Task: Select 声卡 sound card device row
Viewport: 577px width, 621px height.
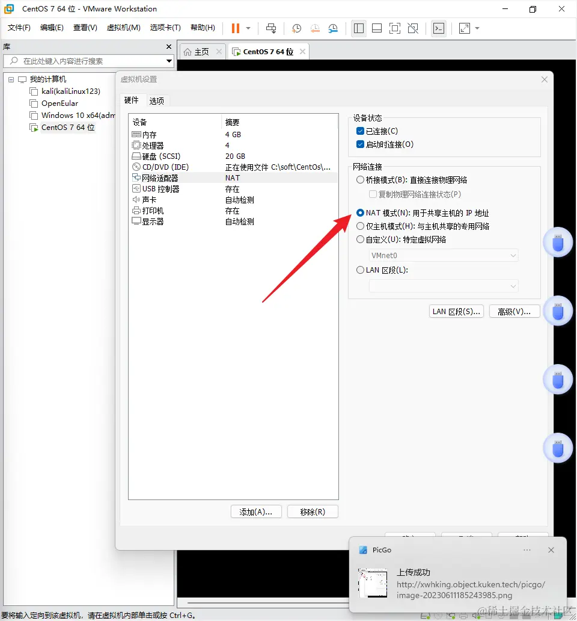Action: pyautogui.click(x=233, y=200)
